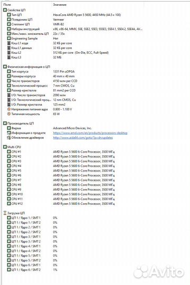This screenshot has width=190, height=285.
Task: Select the Технологический процесс row
Action: (41, 85)
